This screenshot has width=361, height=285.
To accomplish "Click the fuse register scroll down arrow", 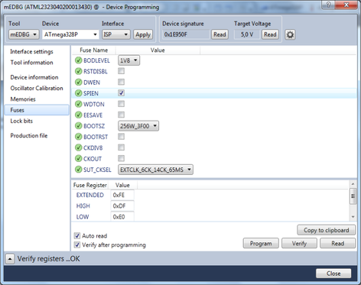I will (x=353, y=217).
